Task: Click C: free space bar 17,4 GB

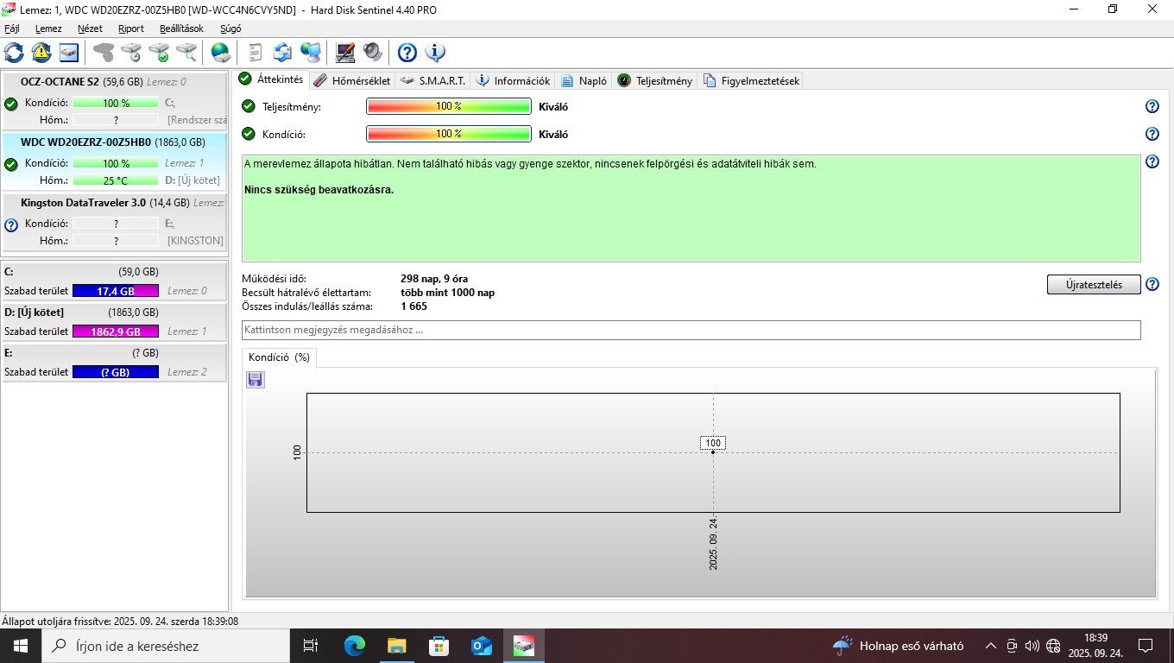Action: pyautogui.click(x=116, y=291)
